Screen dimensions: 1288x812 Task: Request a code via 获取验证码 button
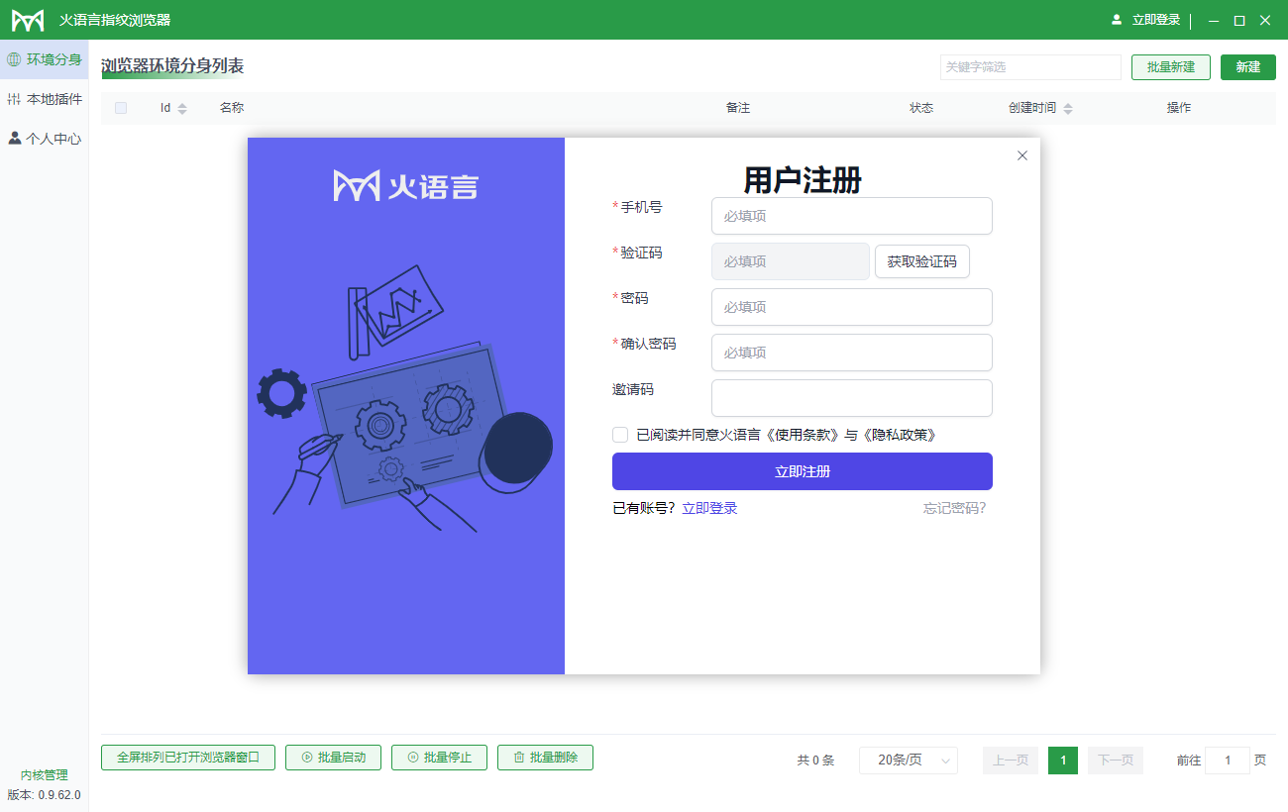click(921, 260)
